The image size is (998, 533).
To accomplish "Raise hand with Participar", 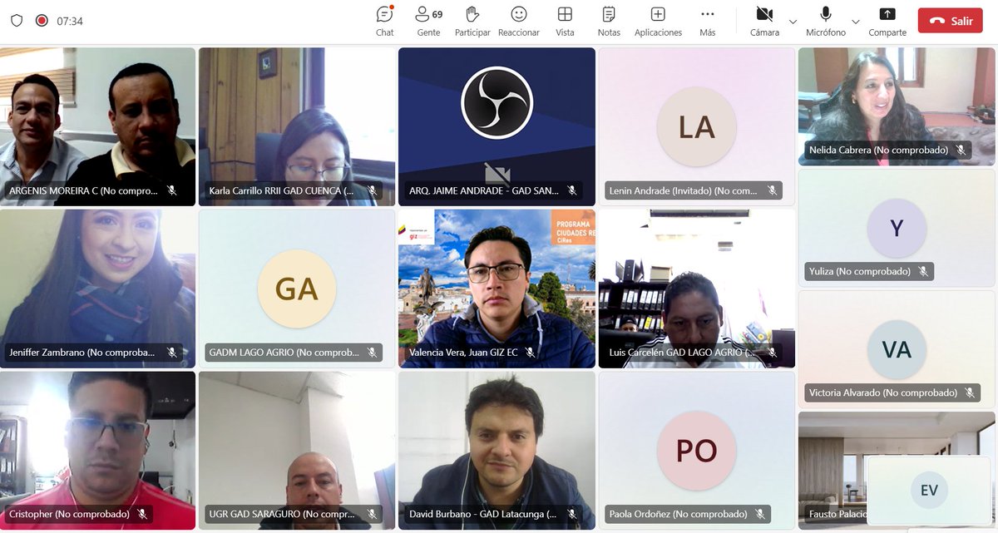I will pyautogui.click(x=472, y=21).
